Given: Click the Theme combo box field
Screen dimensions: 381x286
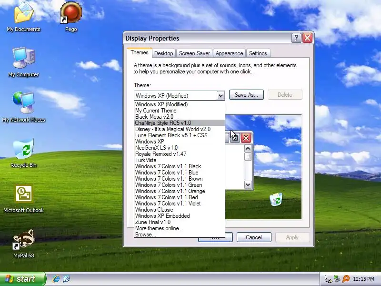Looking at the screenshot, I should coord(180,96).
